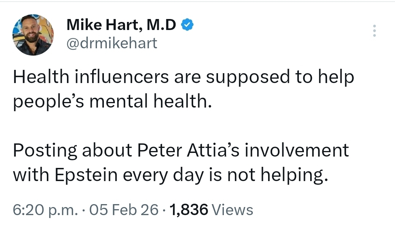Click the Views label
Viewport: 395px width, 229px height.
232,210
